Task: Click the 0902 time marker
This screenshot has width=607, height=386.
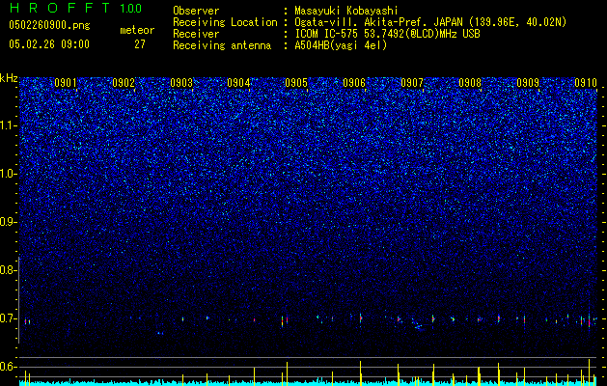Action: tap(124, 83)
